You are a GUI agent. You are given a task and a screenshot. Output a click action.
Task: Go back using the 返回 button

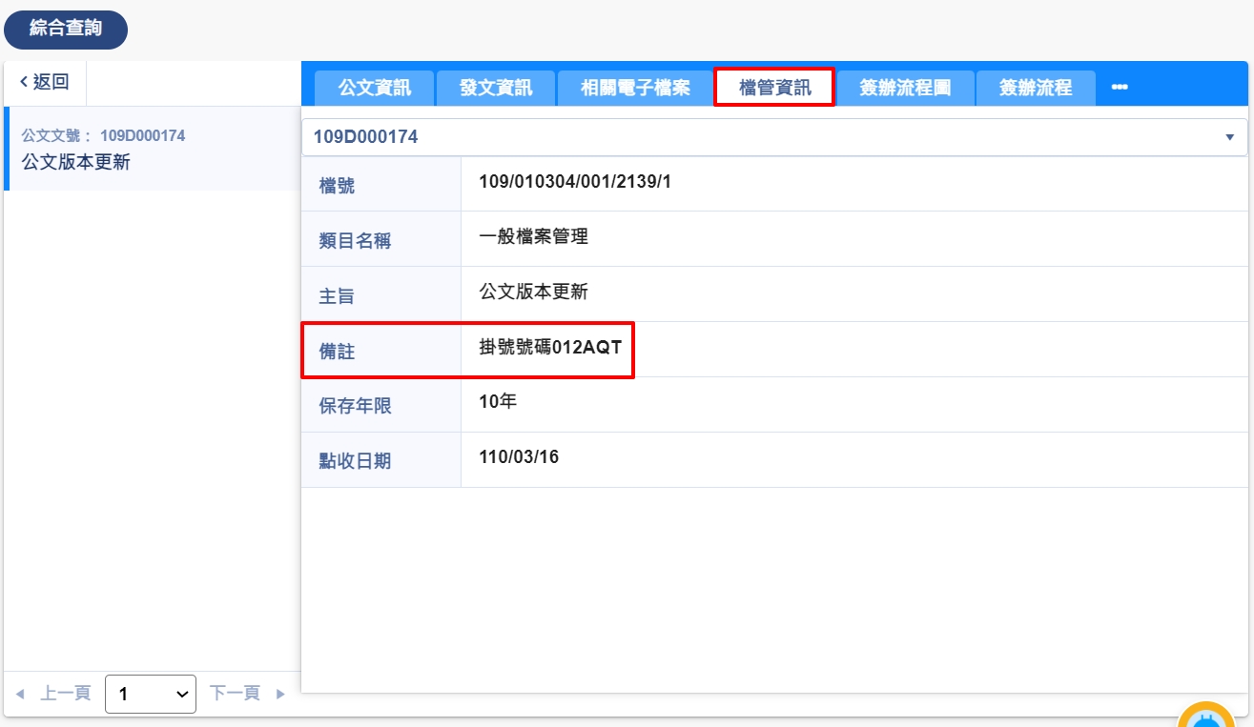pyautogui.click(x=45, y=83)
